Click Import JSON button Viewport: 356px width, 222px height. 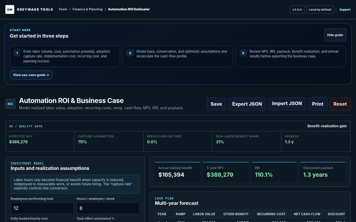287,104
